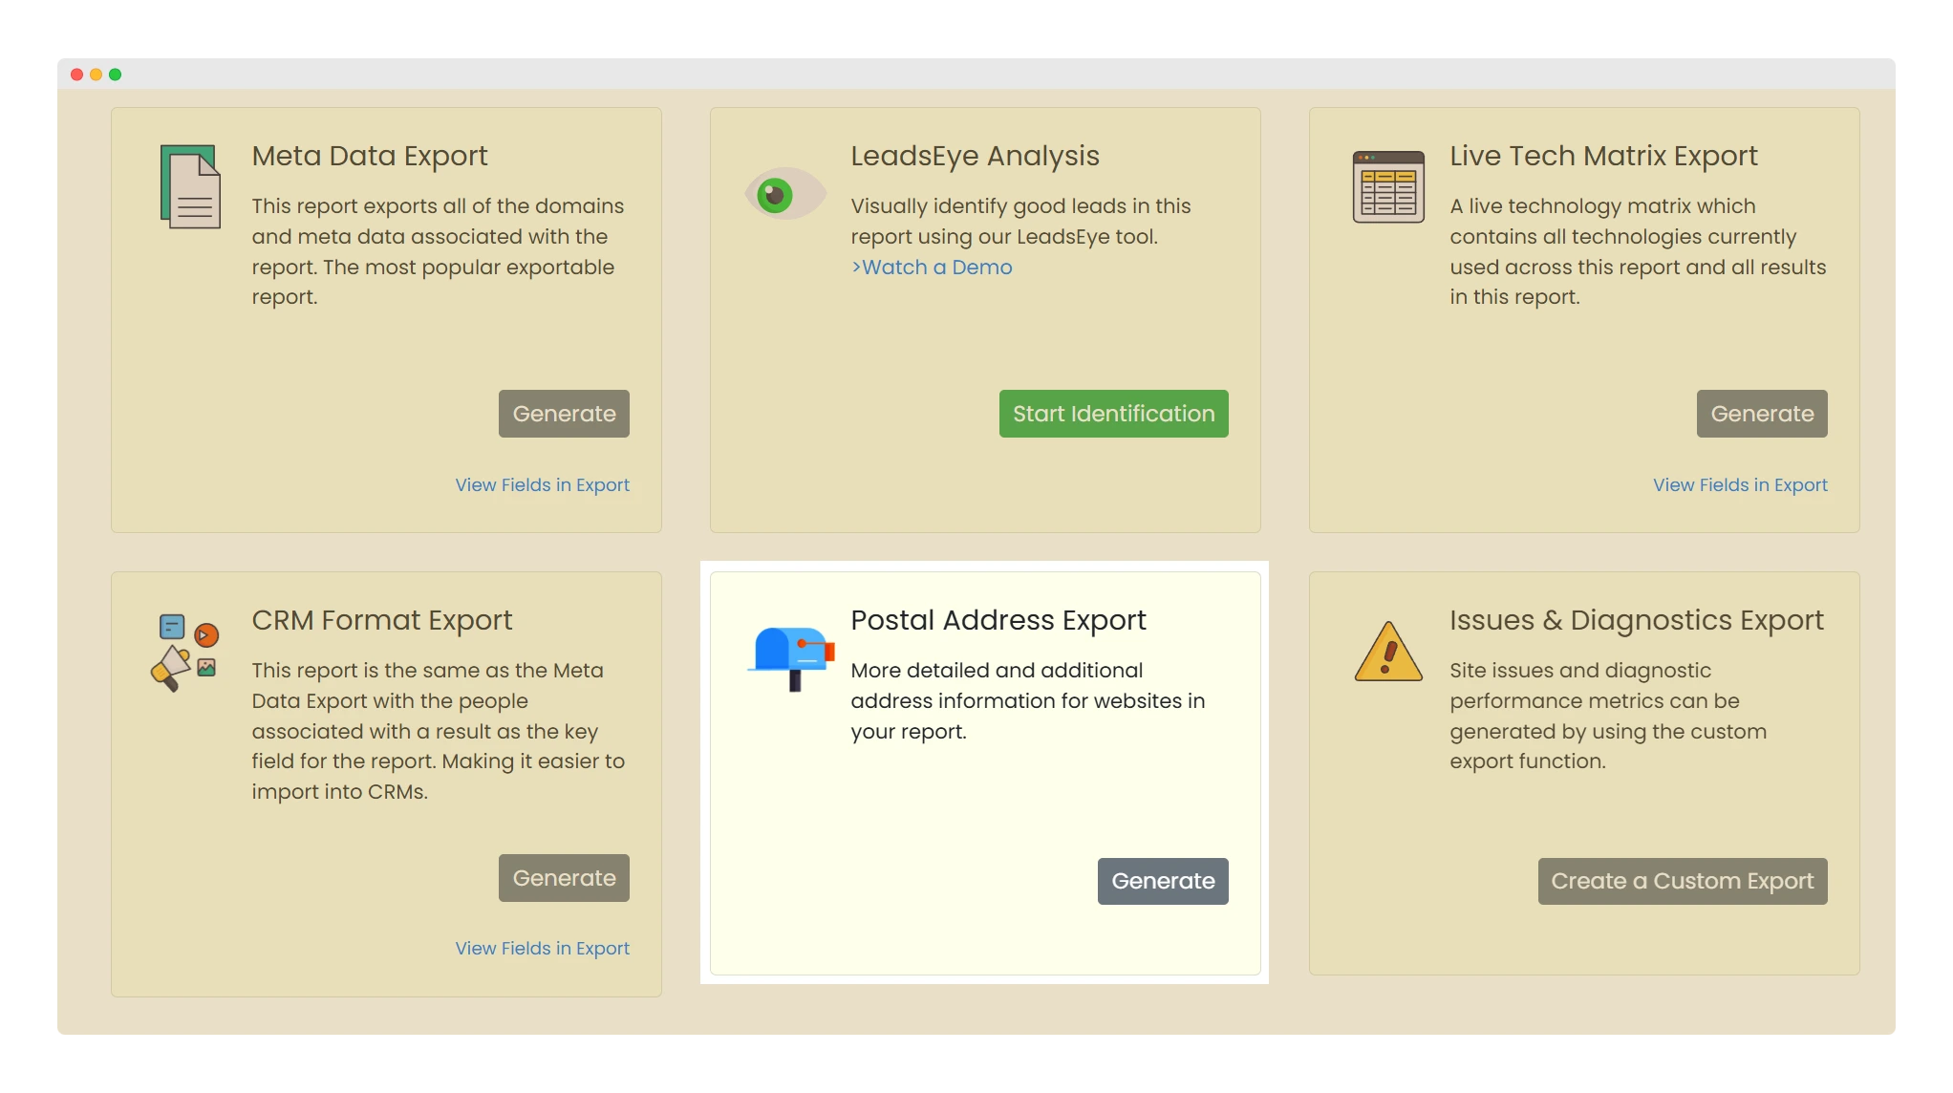Click the Issues & Diagnostics Export title

click(1636, 620)
